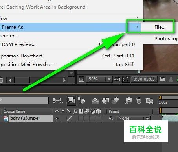Screen dimensions: 178x152
Task: Expand the Preview submenu arrow
Action: 137,18
